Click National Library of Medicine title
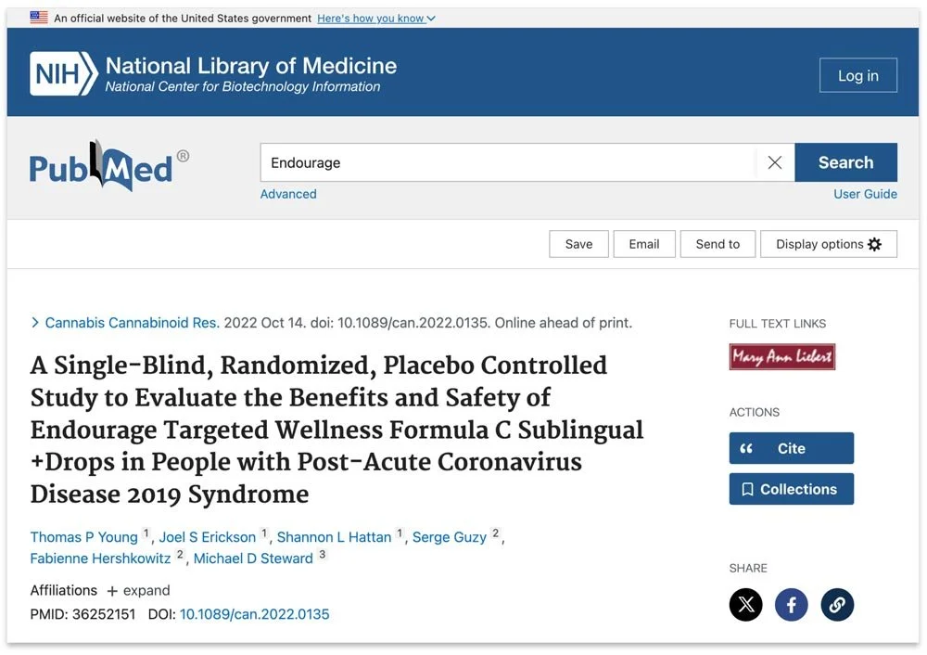The height and width of the screenshot is (655, 927). coord(250,66)
